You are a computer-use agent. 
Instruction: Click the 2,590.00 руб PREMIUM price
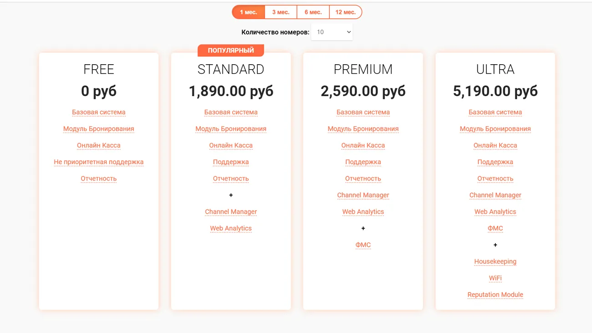pyautogui.click(x=363, y=91)
